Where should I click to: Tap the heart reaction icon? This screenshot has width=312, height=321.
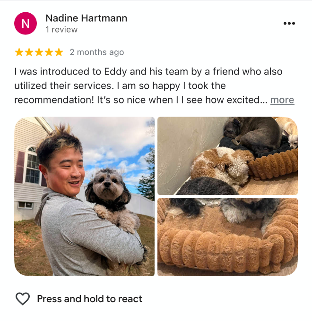point(23,299)
